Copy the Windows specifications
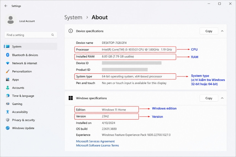The image size is (236, 157). click(x=209, y=98)
